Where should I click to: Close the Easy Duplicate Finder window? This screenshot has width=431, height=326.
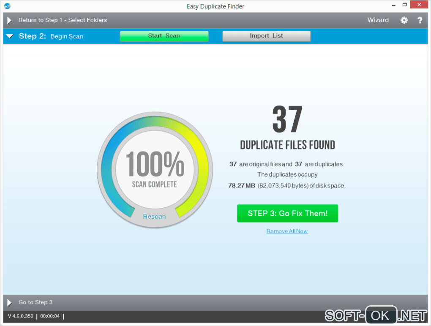419,5
